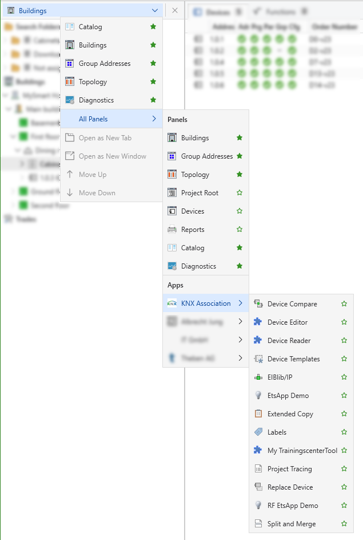Viewport: 363px width, 540px height.
Task: Click the EtsApp Demo lightbulb icon
Action: point(258,395)
